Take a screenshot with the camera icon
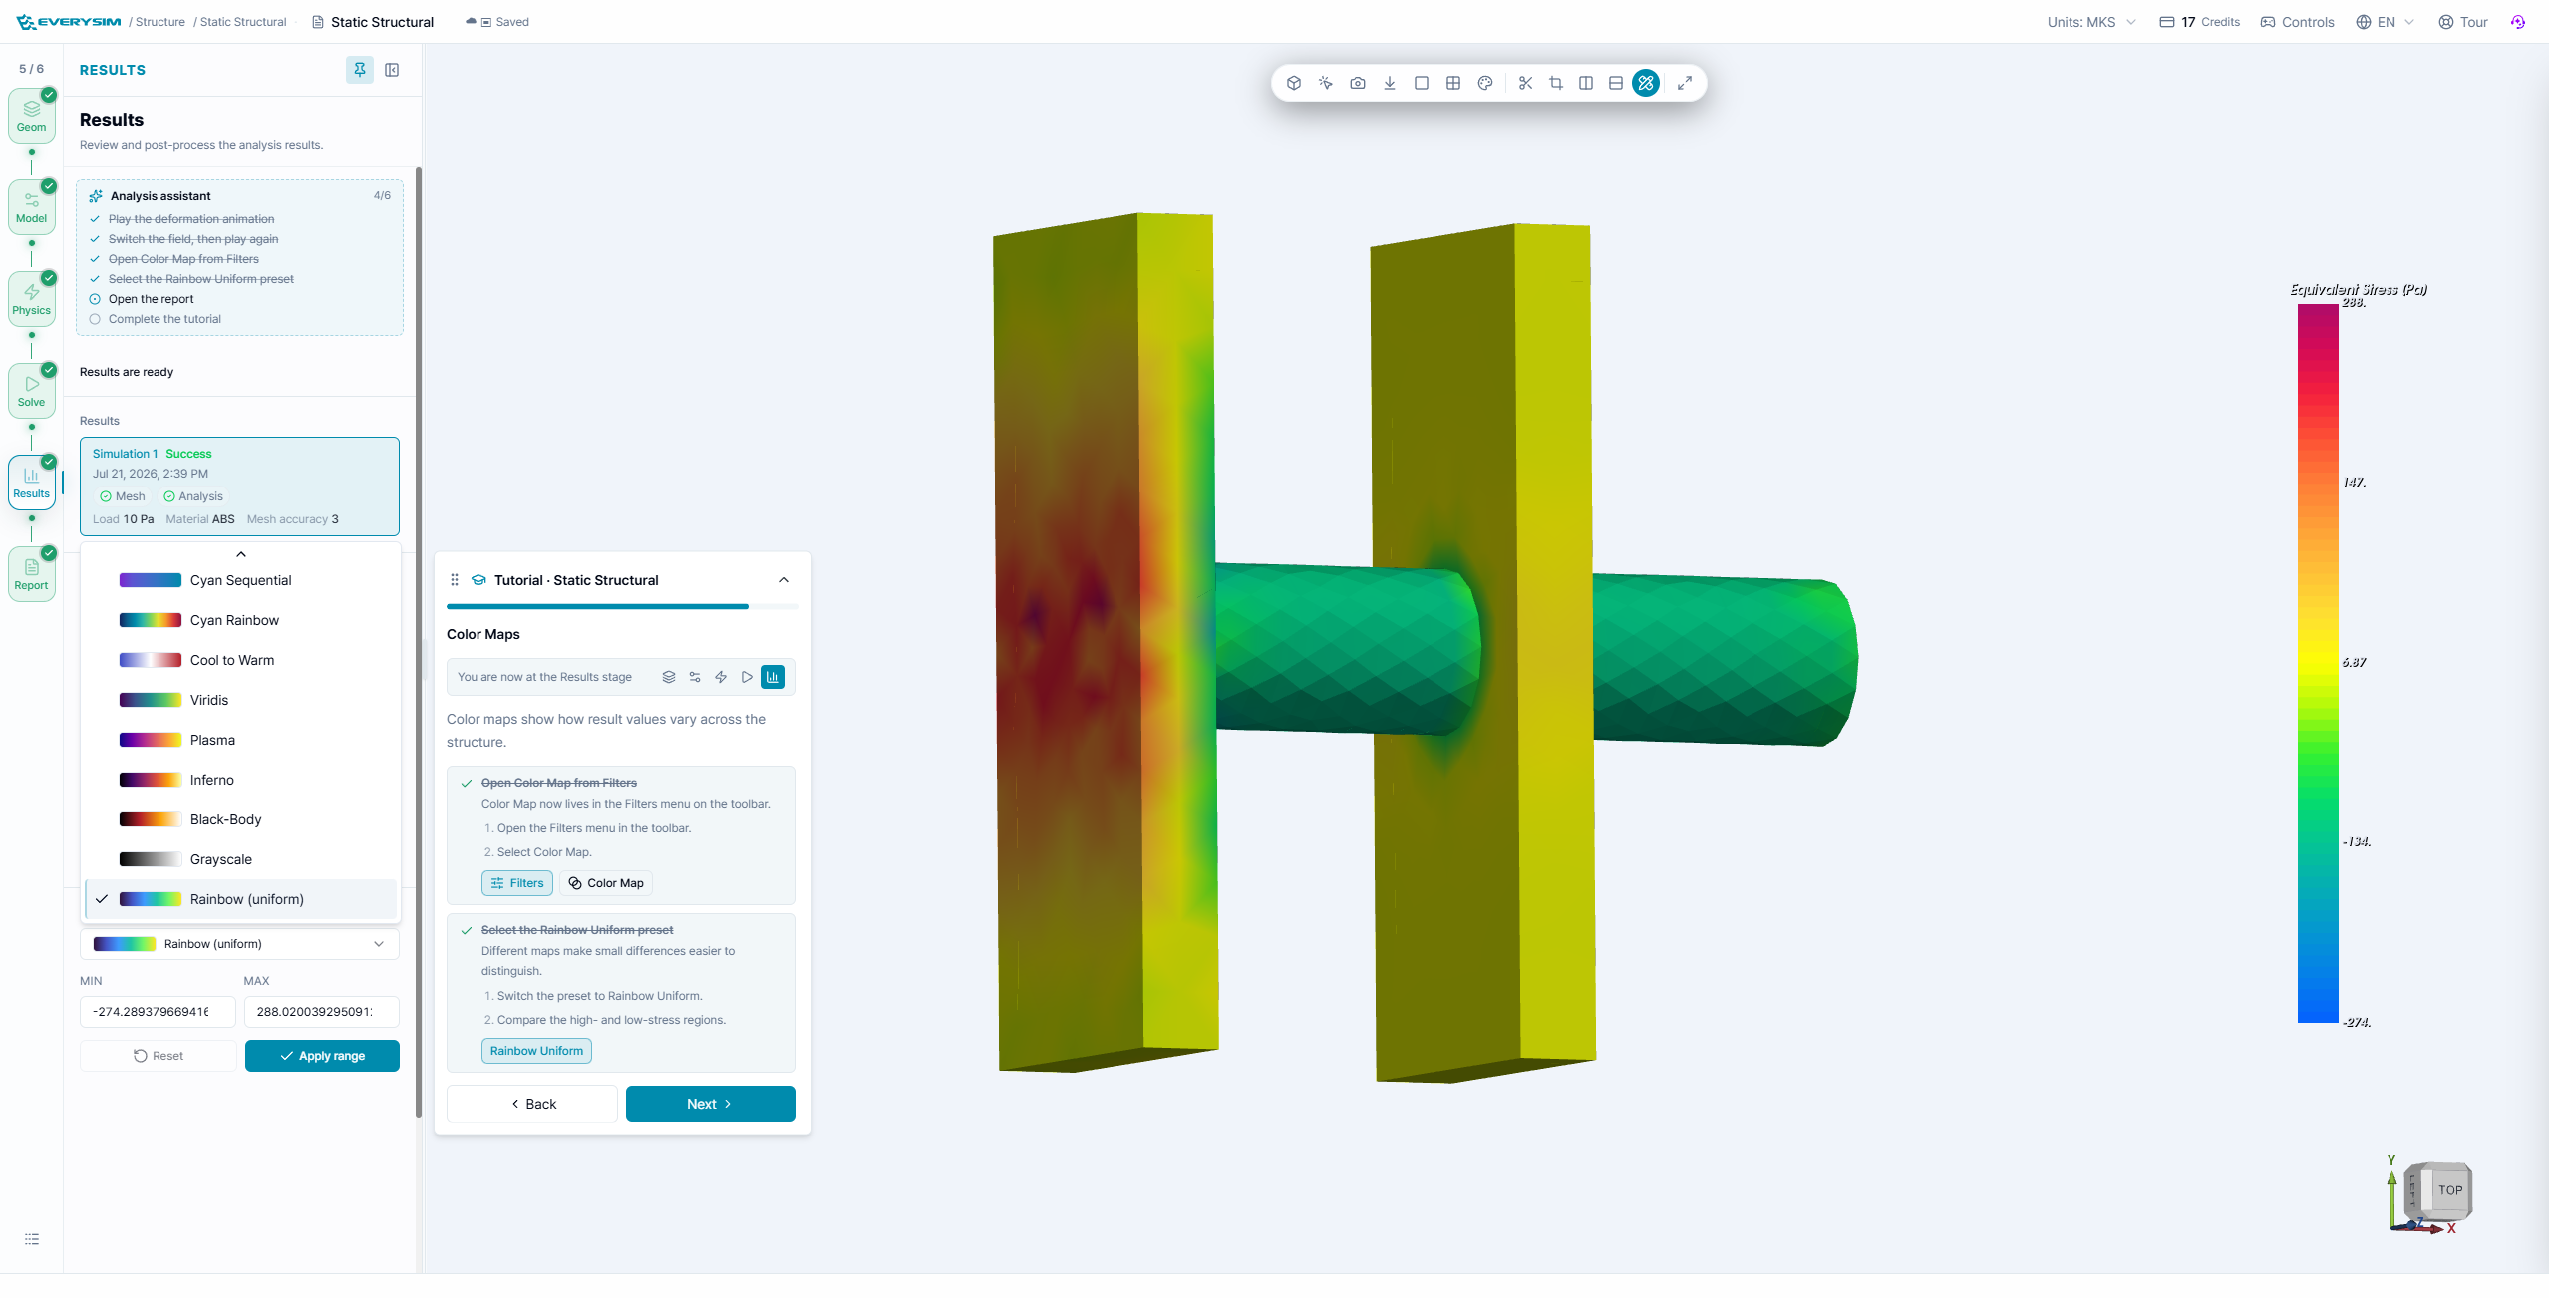The image size is (2549, 1298). [x=1358, y=83]
